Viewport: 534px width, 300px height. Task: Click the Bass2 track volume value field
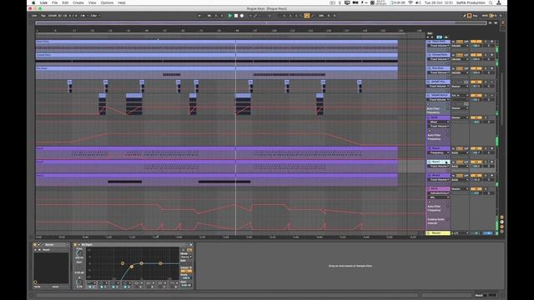click(476, 167)
